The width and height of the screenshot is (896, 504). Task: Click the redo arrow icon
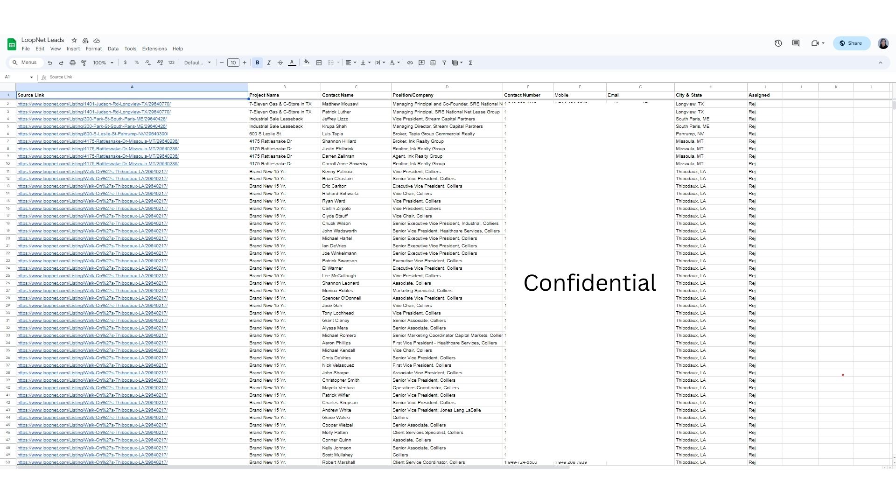tap(61, 63)
